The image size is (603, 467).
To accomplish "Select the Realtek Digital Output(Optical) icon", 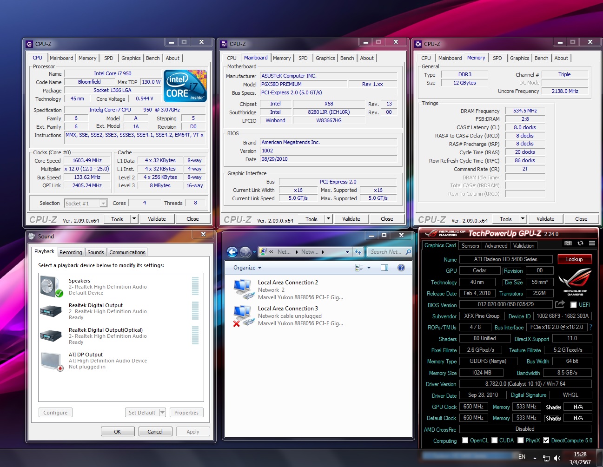I will click(x=51, y=335).
